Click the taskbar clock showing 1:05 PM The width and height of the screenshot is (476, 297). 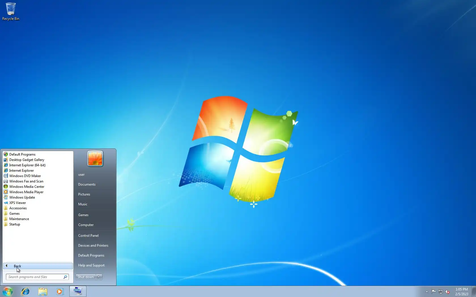pyautogui.click(x=462, y=292)
